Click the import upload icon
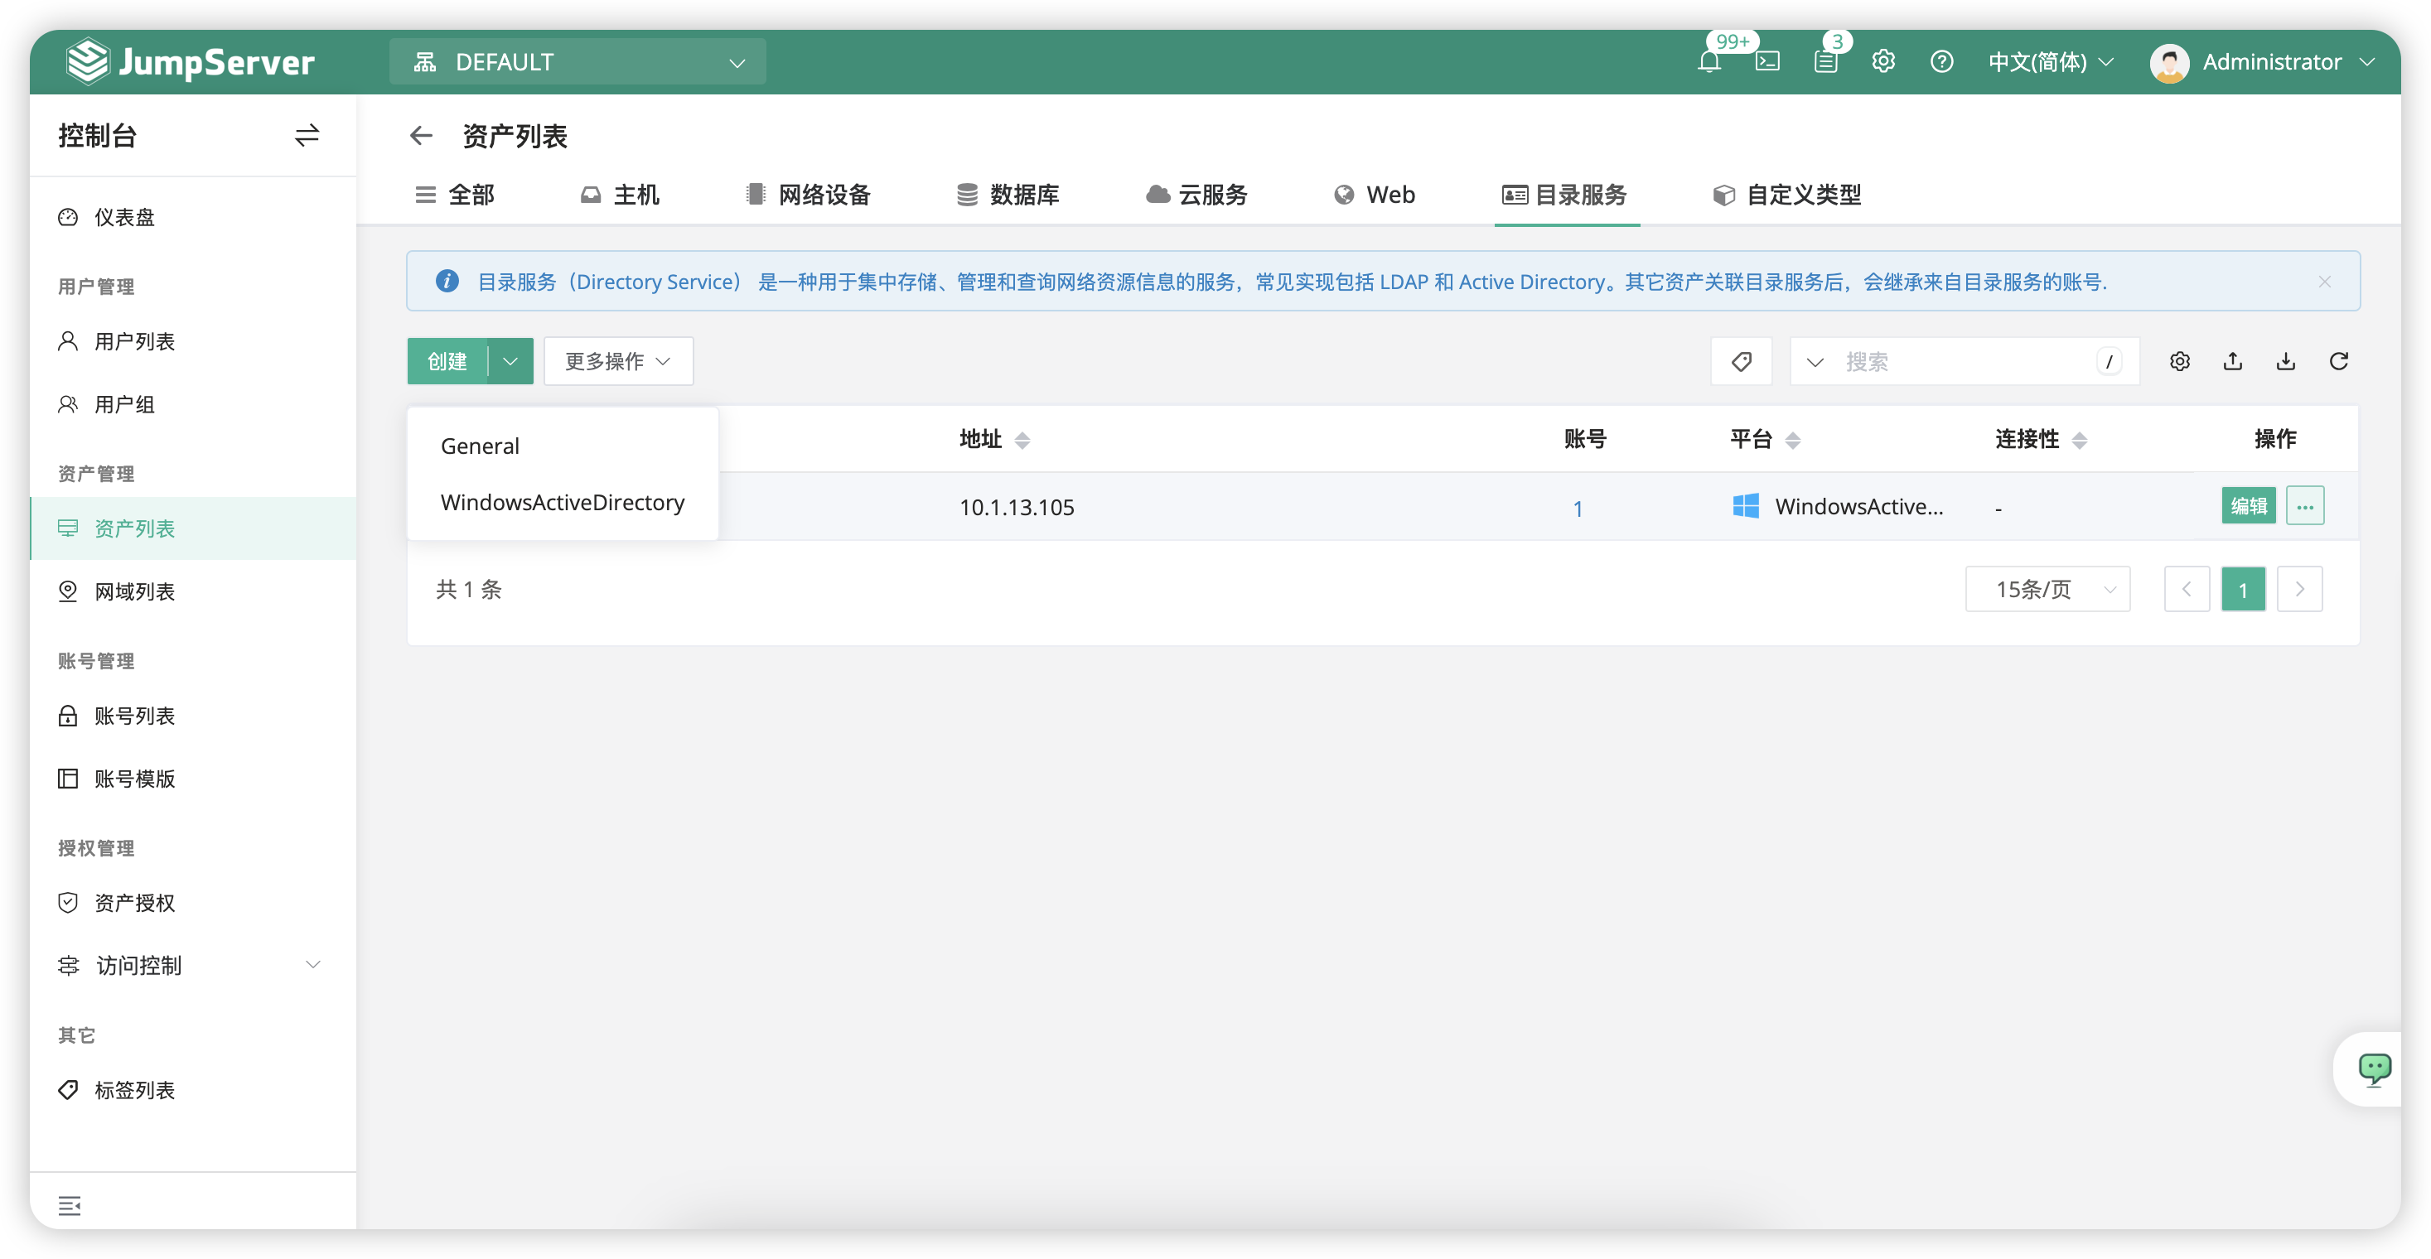The width and height of the screenshot is (2431, 1259). click(2233, 361)
